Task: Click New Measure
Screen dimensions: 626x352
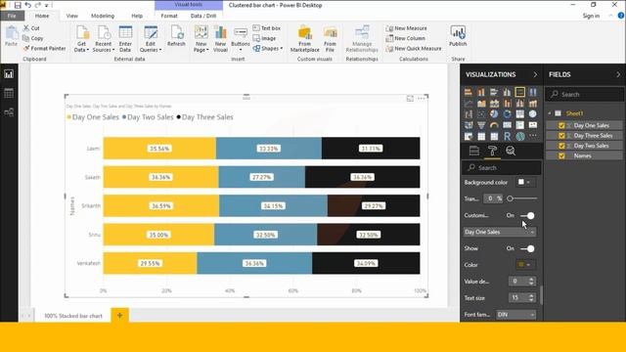Action: (406, 28)
